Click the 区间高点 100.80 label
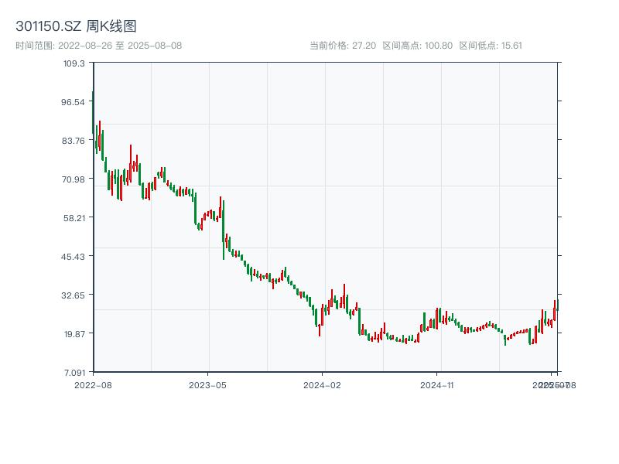 point(417,46)
